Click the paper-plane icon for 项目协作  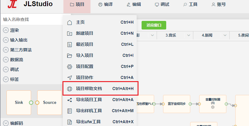tap(69, 78)
